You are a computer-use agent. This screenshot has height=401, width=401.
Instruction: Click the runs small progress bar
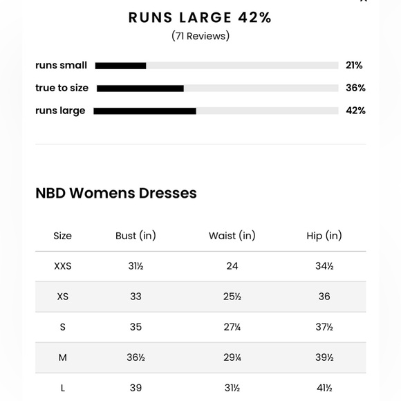[x=216, y=66]
